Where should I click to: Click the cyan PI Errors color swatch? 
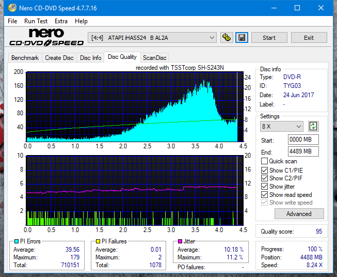tap(17, 241)
